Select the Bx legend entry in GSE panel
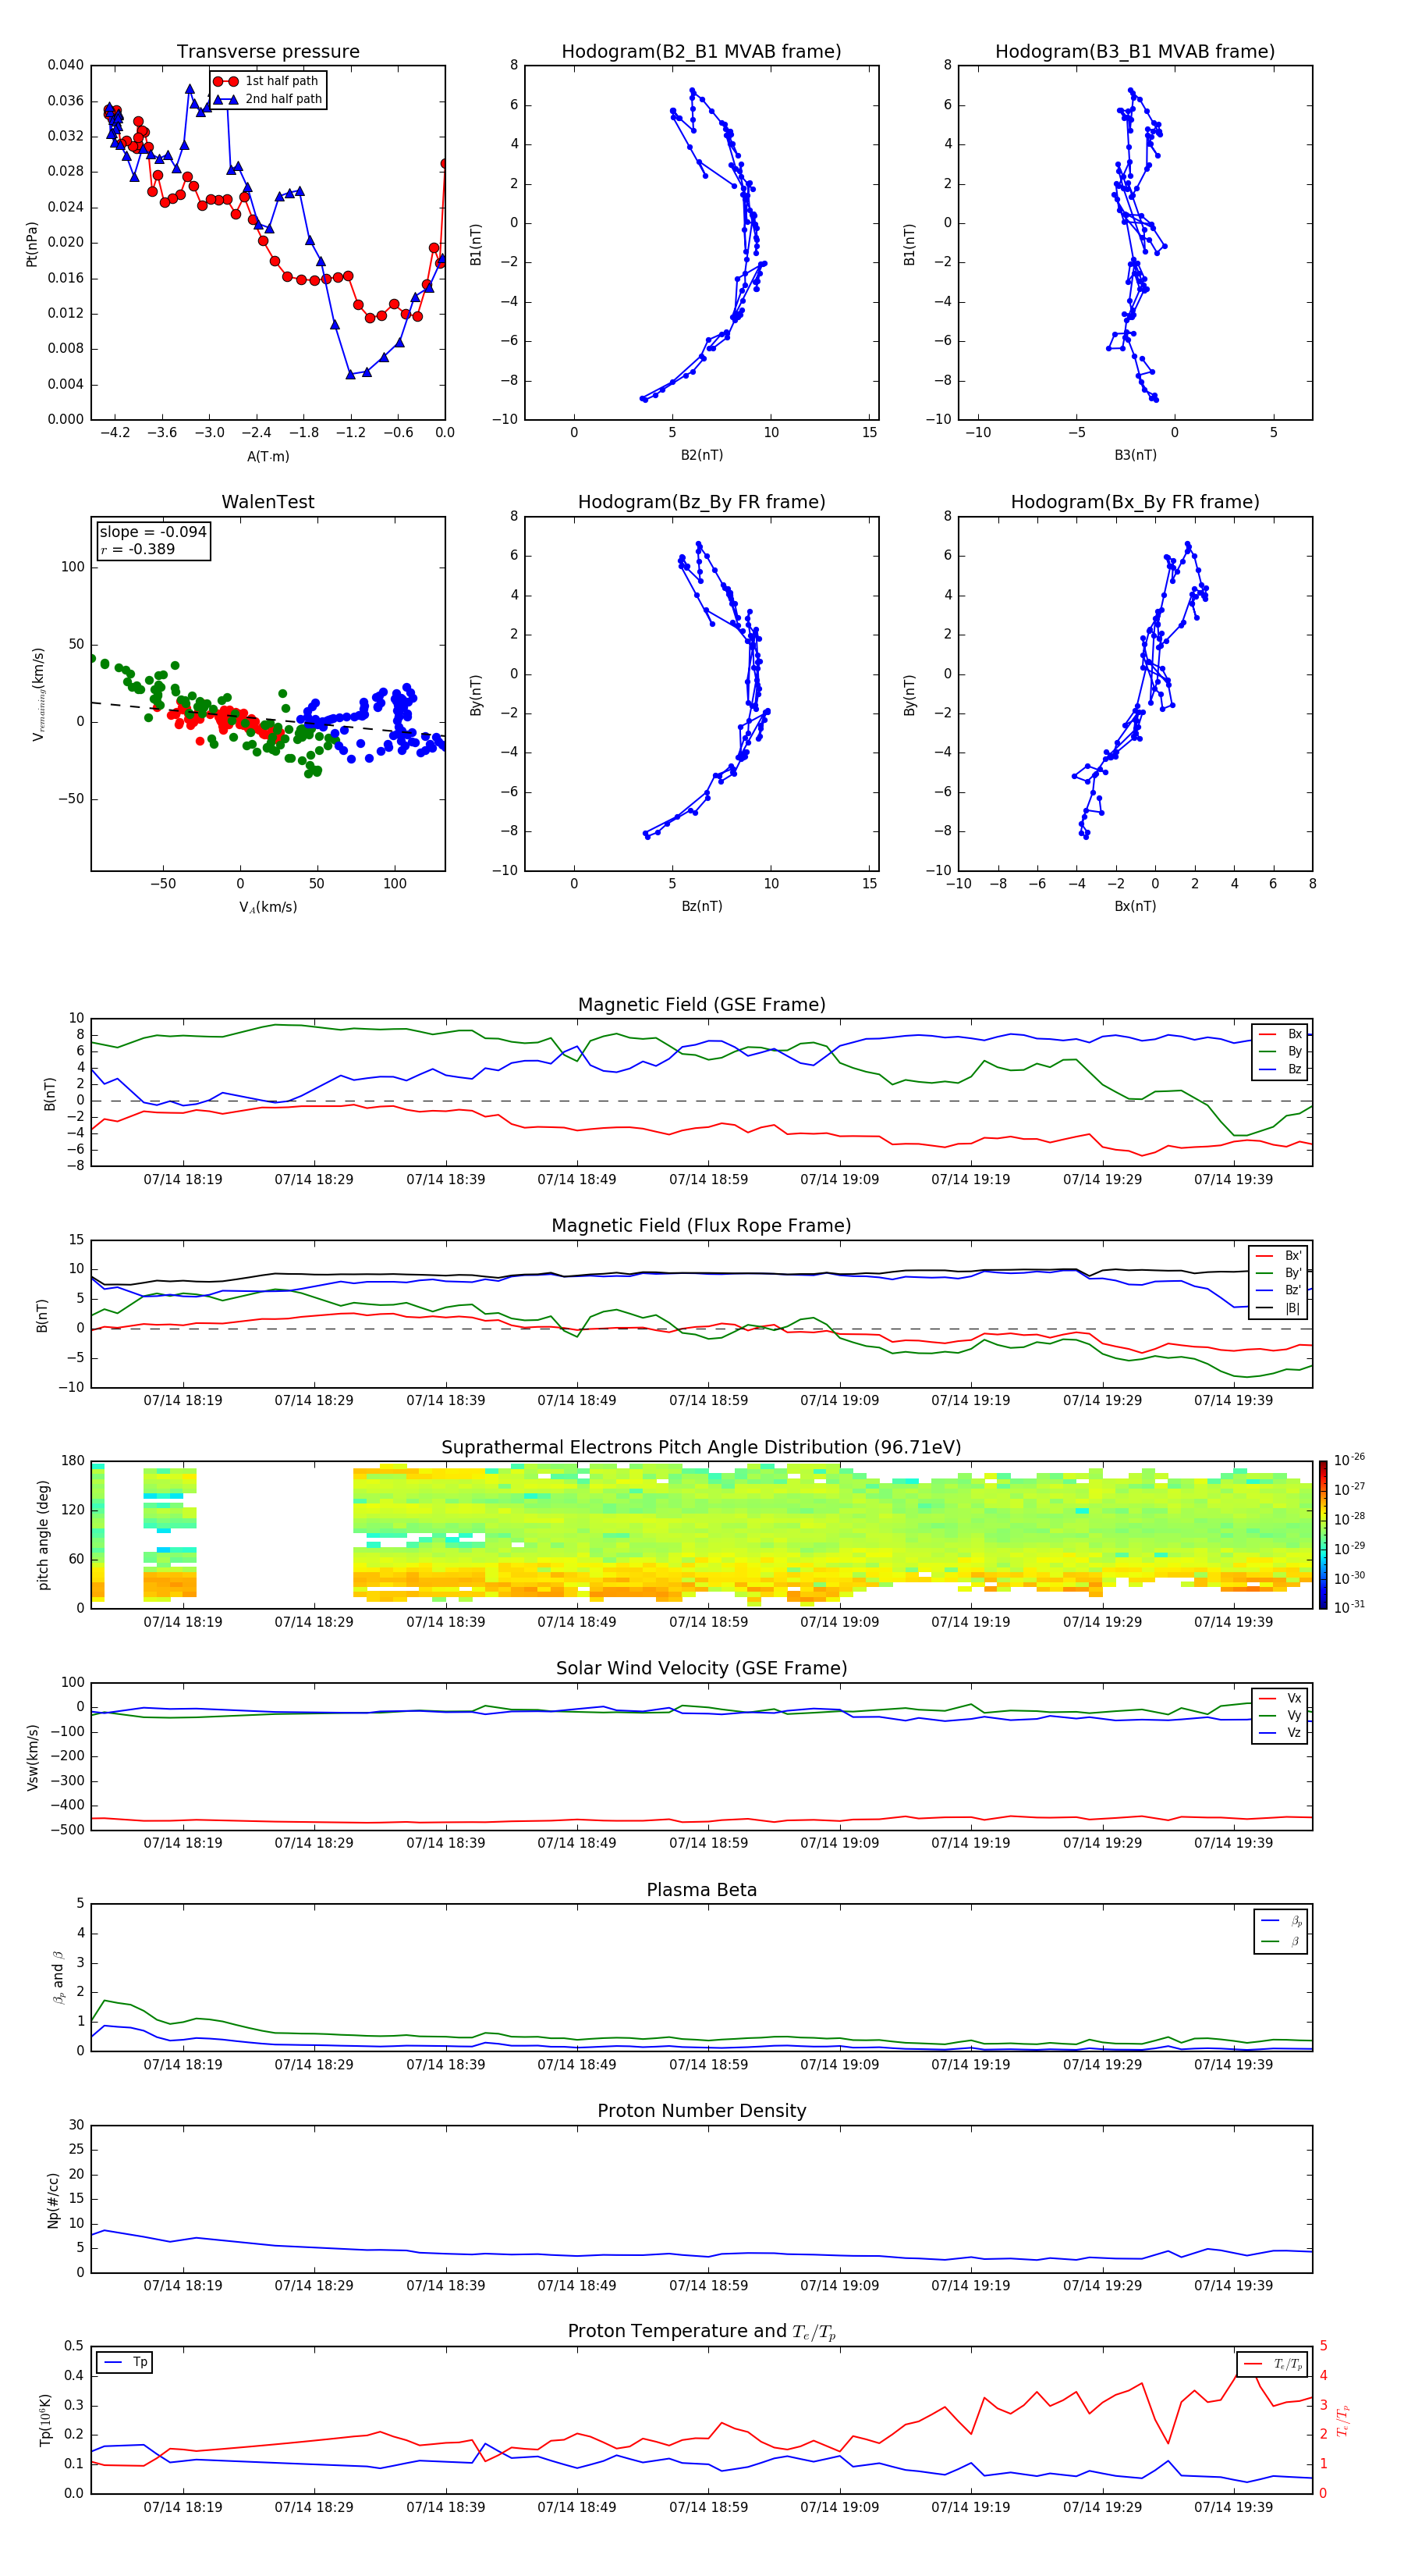 click(x=1280, y=1034)
